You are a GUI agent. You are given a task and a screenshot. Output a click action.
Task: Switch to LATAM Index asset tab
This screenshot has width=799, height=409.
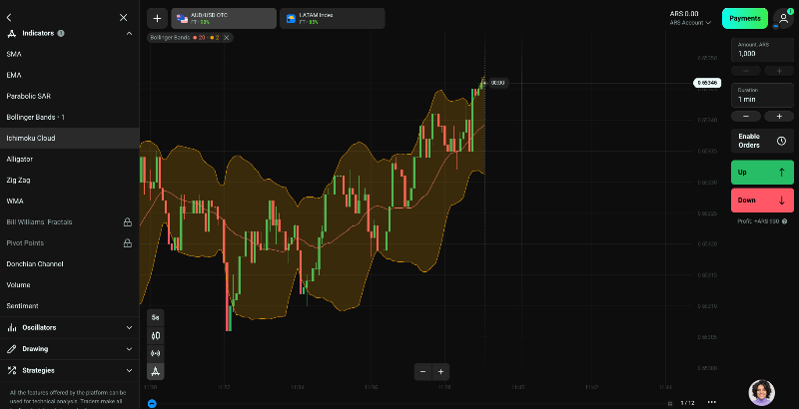[x=333, y=18]
